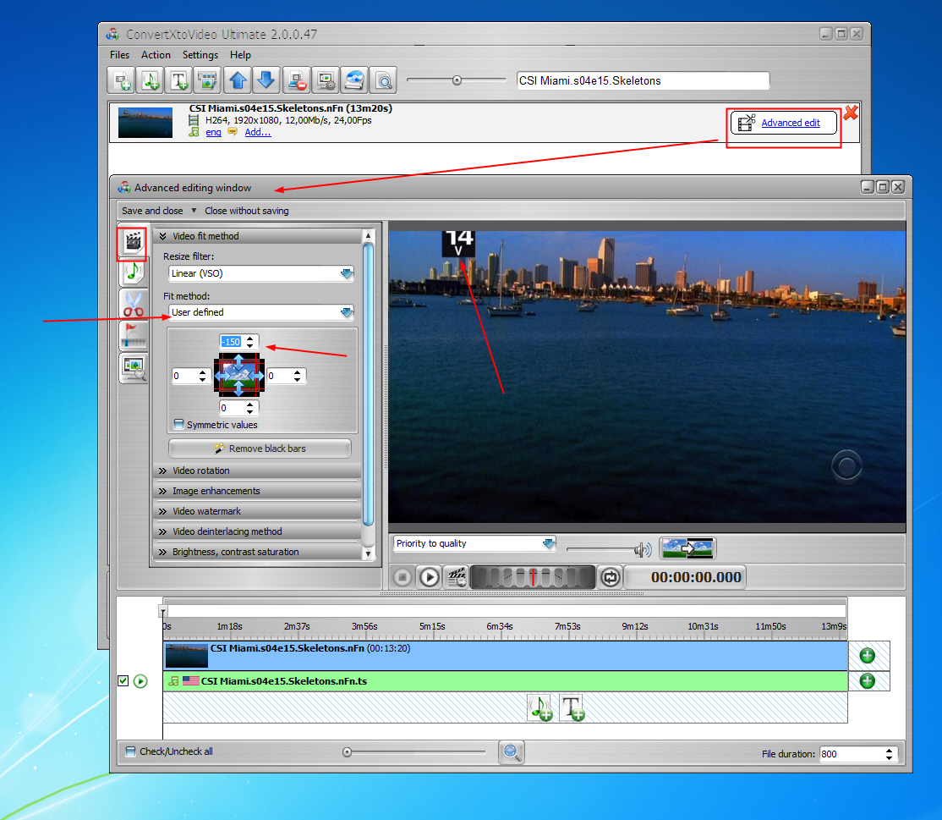Open the Save and close dropdown arrow
This screenshot has width=942, height=820.
point(194,211)
